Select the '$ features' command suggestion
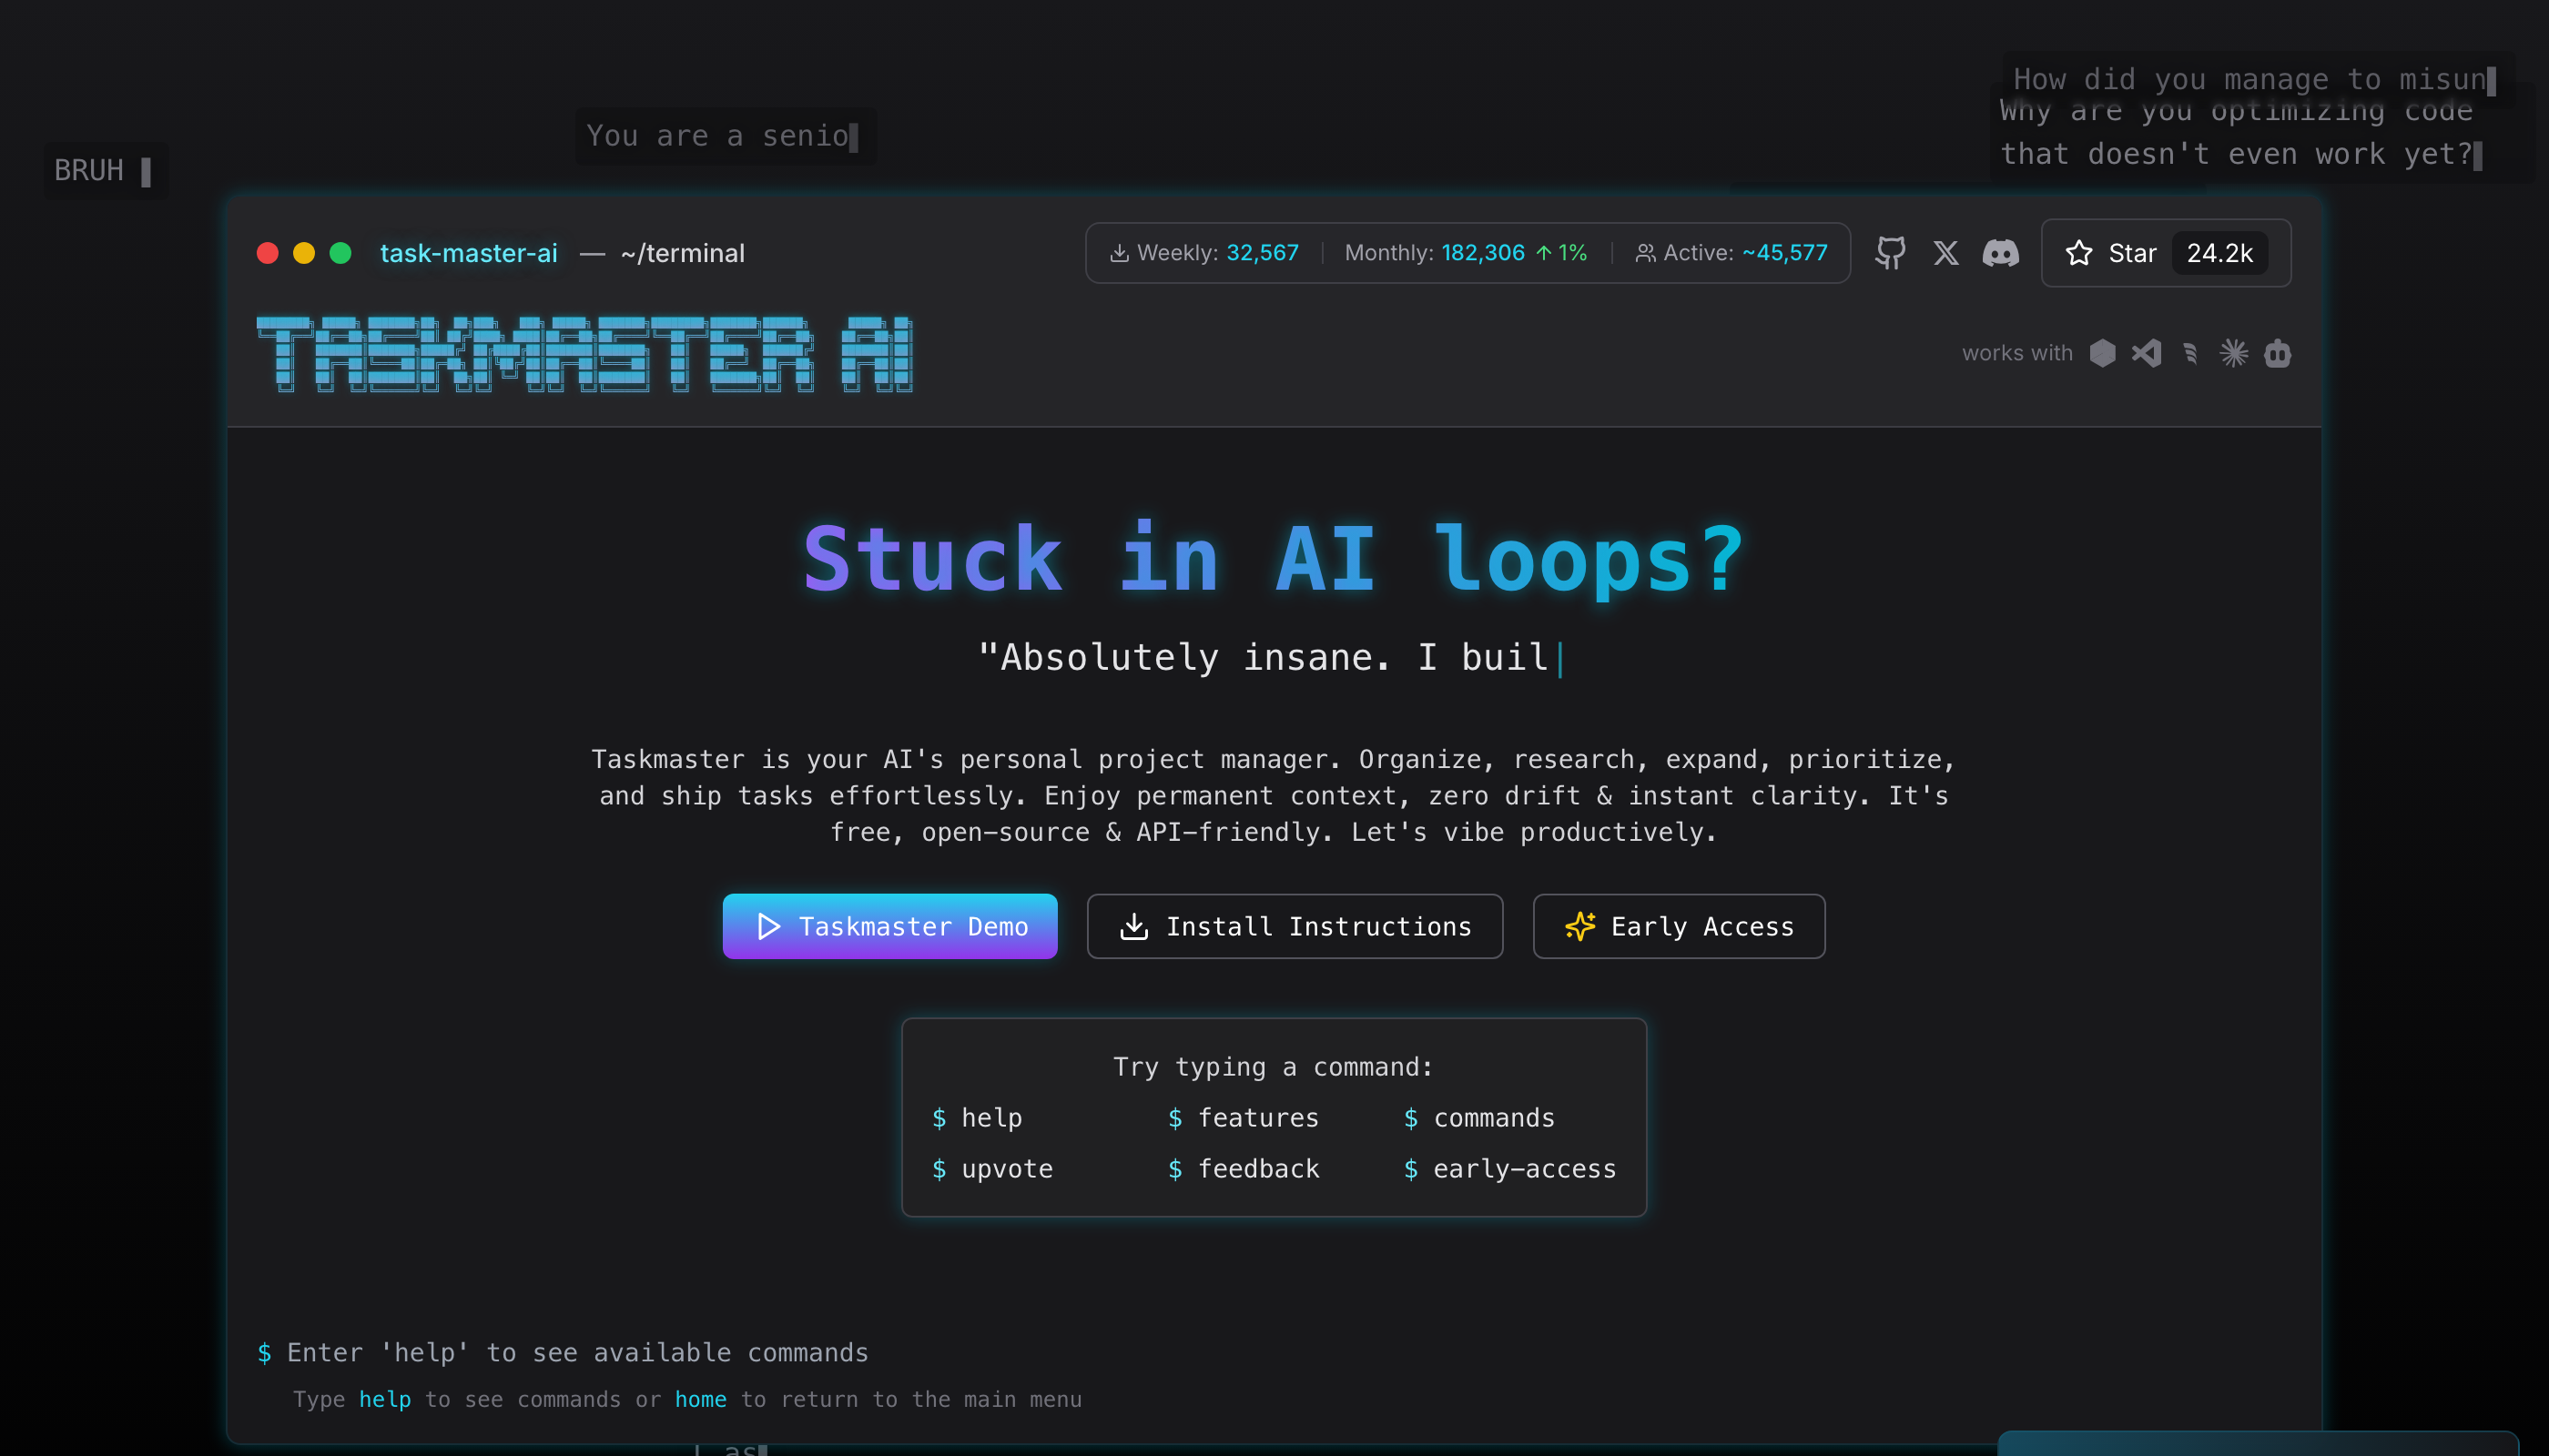 coord(1244,1118)
